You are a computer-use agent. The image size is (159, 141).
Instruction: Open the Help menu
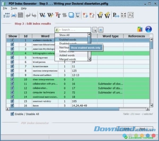24,8
